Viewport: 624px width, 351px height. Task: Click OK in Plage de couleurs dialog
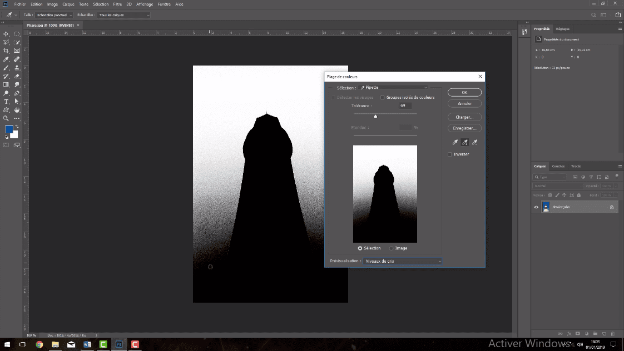[x=464, y=92]
